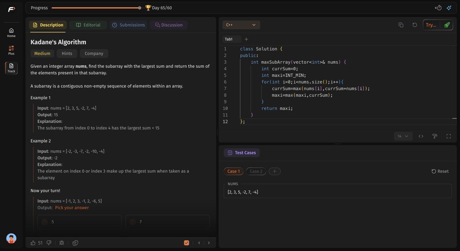Click the trophy Day 65/60 badge

[158, 8]
